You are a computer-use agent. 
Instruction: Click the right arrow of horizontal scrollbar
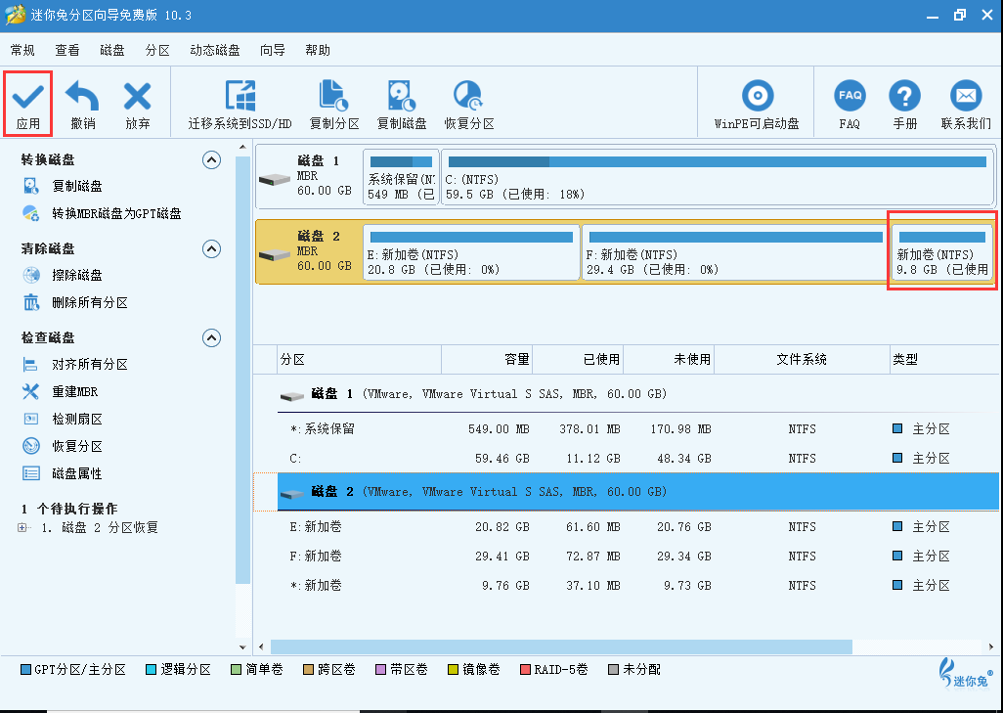(991, 647)
